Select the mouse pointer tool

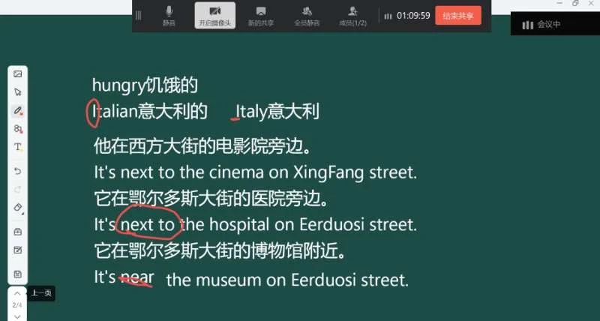pos(18,92)
